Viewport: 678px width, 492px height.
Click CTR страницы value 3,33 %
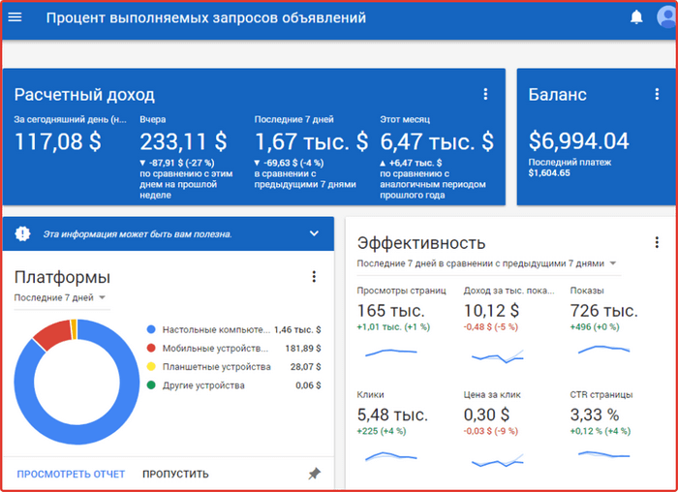[x=595, y=415]
